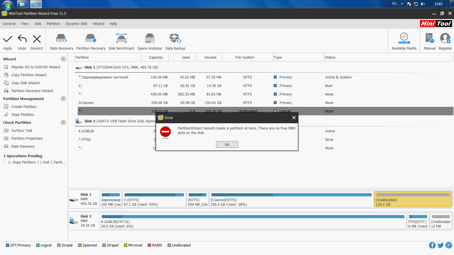454x255 pixels.
Task: Close the Error dialog with X
Action: (x=294, y=118)
